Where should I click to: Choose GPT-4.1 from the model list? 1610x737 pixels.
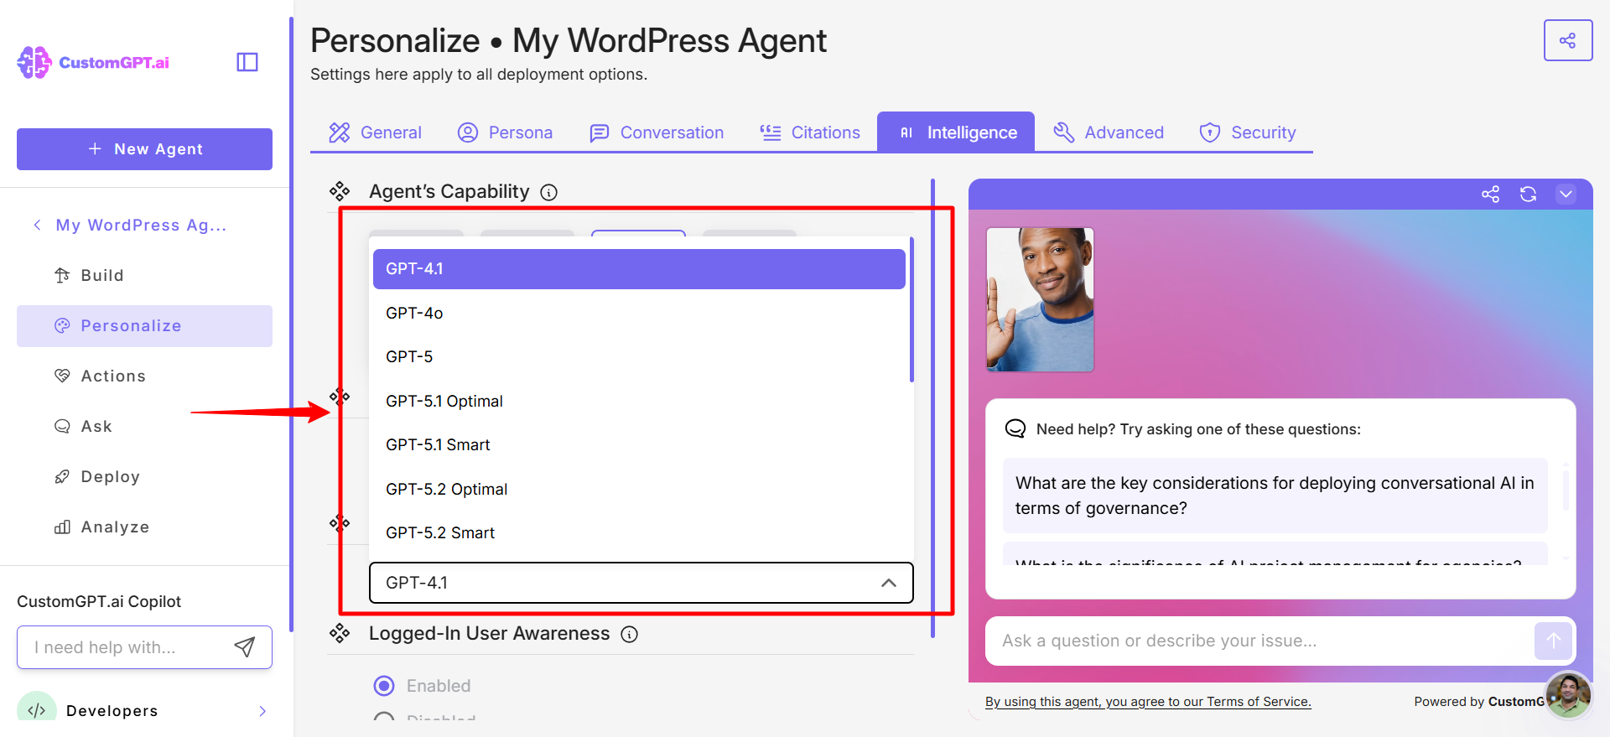[x=639, y=269]
